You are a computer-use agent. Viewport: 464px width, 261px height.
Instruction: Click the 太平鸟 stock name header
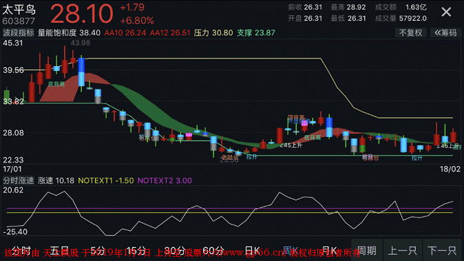pos(19,10)
